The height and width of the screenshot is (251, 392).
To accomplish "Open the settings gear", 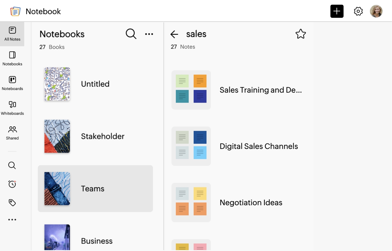I will click(358, 12).
